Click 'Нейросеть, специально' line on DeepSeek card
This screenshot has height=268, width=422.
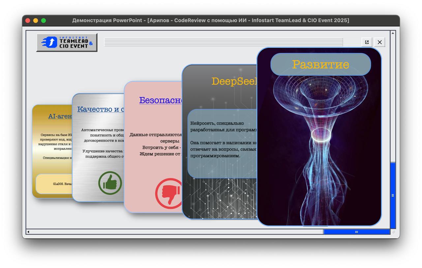pos(217,123)
